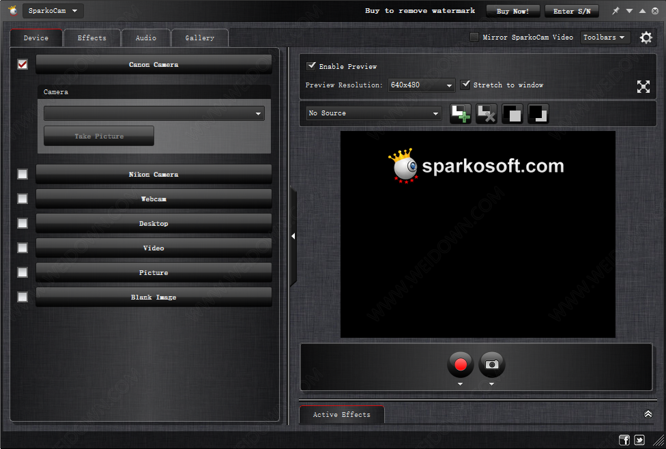Switch to the Device tab
666x449 pixels.
pos(36,38)
